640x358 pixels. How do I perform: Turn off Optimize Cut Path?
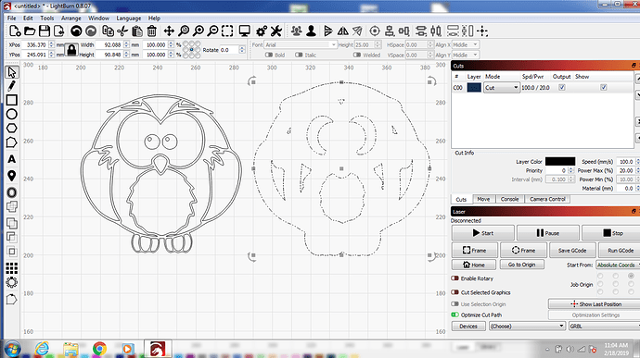pyautogui.click(x=454, y=315)
